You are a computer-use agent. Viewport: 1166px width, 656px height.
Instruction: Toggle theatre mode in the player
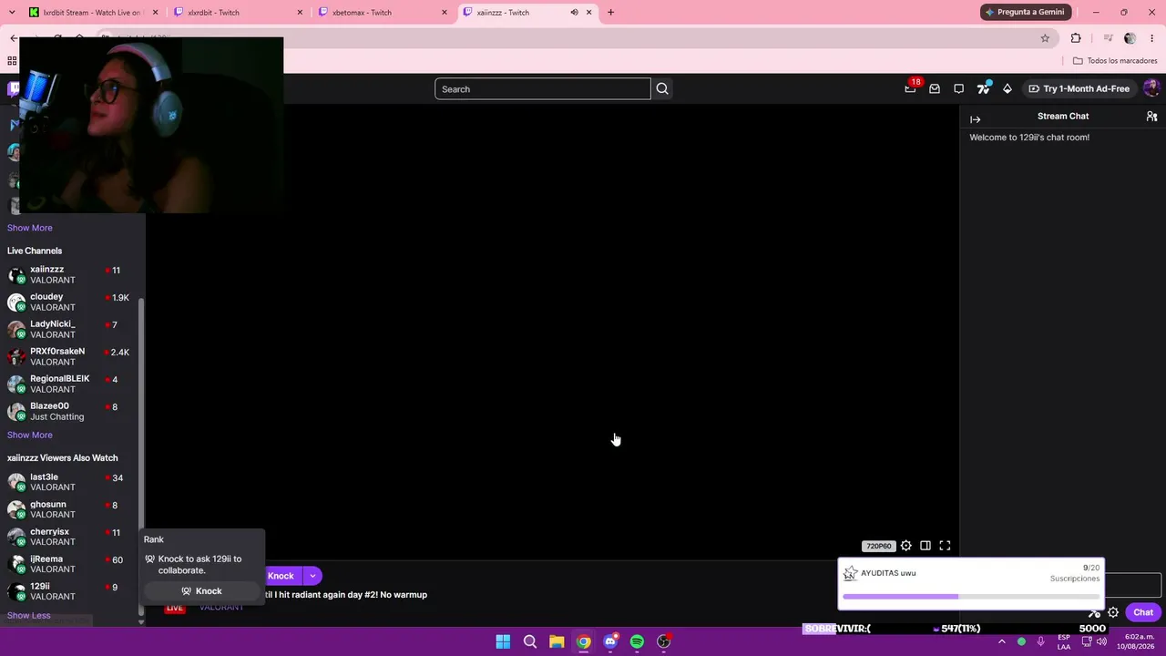point(926,546)
